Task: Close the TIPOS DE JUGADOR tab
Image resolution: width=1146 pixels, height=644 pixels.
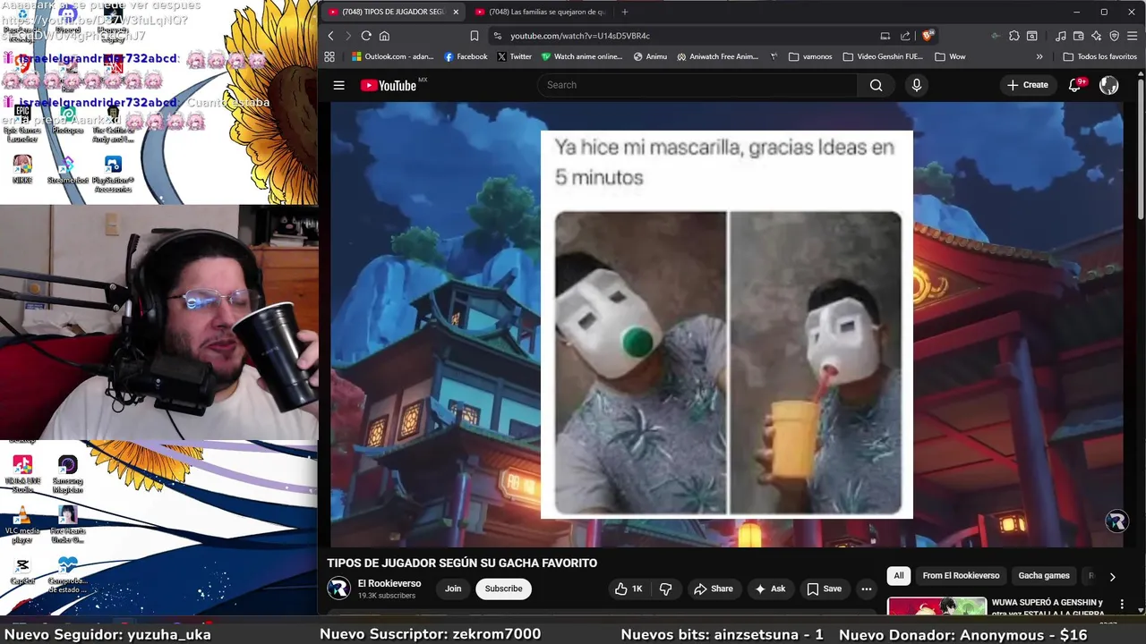Action: click(456, 12)
